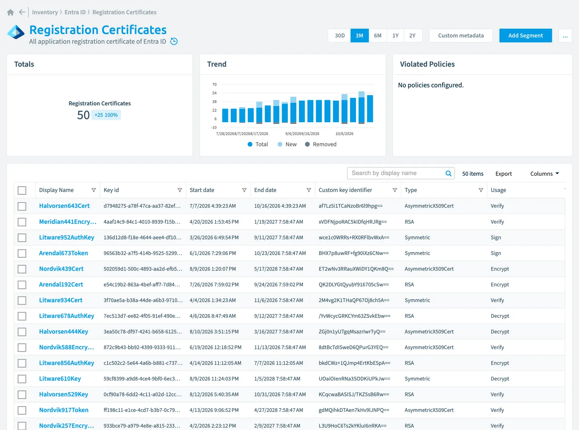This screenshot has width=579, height=430.
Task: Open the Nordvik439Cert certificate link
Action: [61, 269]
